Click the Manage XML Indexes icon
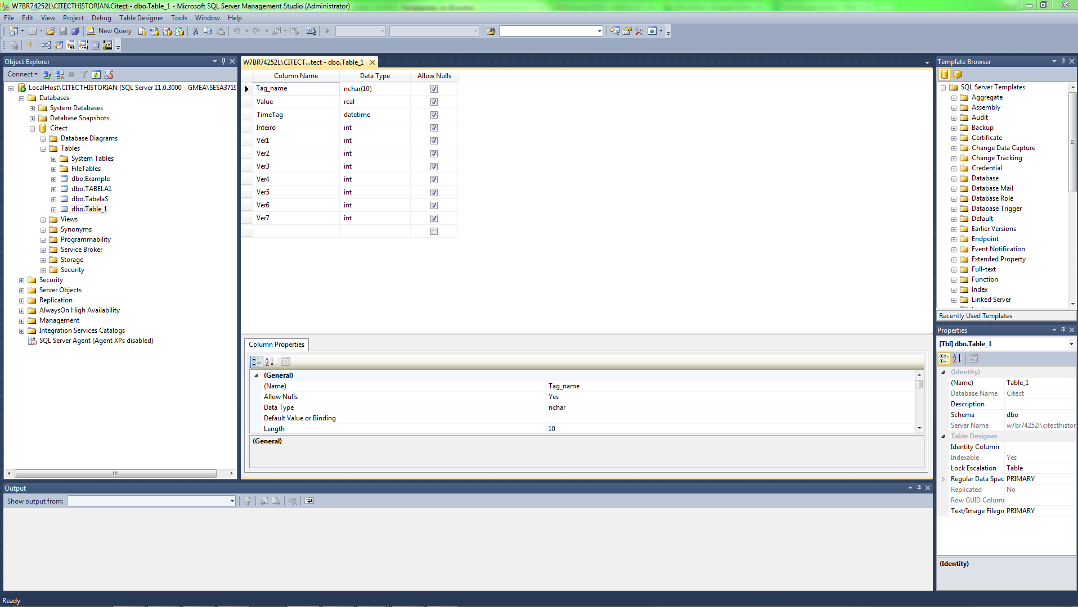Image resolution: width=1078 pixels, height=607 pixels. pos(83,46)
